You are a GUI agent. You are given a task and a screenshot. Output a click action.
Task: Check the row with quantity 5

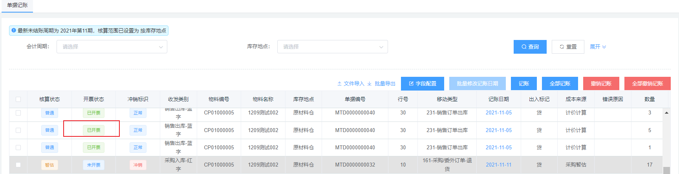[18, 130]
